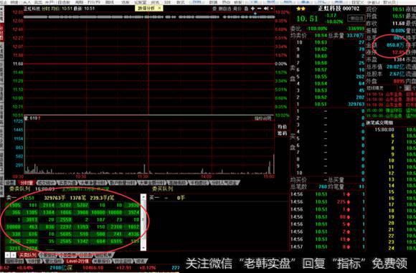Open the dropdown in the short-term alerts panel
The height and width of the screenshot is (273, 416).
coord(400,88)
